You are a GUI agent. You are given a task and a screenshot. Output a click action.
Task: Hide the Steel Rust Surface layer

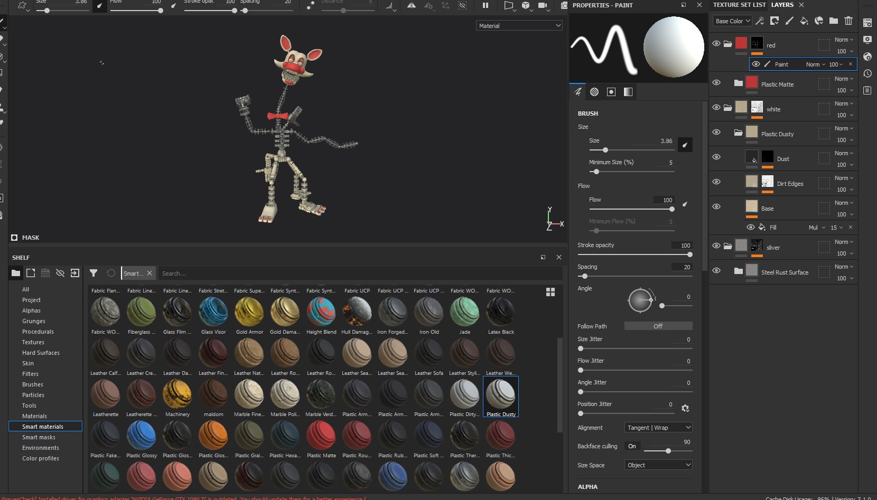tap(716, 271)
